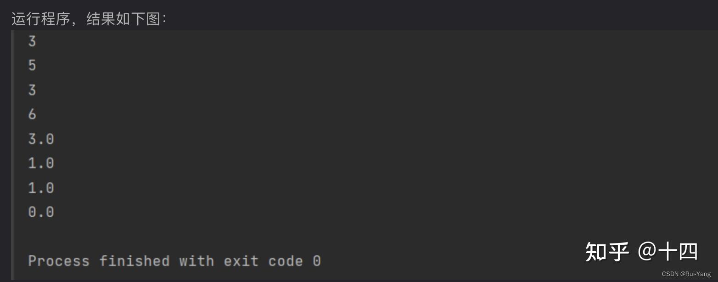This screenshot has width=718, height=282.
Task: Click the word "Process" in the console
Action: click(59, 261)
